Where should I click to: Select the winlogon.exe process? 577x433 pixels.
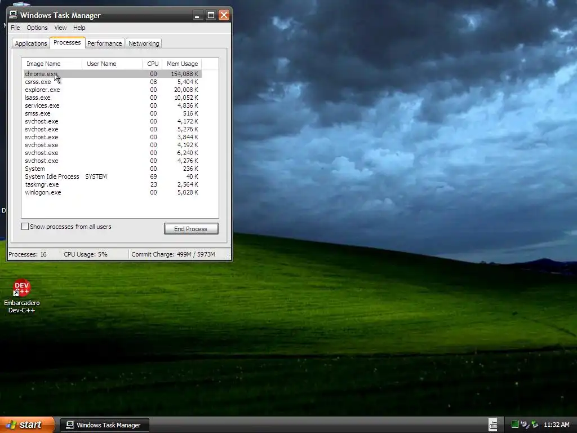113,193
